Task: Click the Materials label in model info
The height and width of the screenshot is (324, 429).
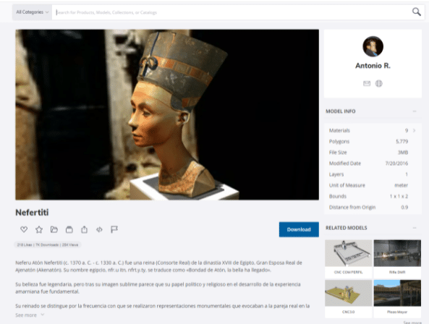Action: point(339,130)
